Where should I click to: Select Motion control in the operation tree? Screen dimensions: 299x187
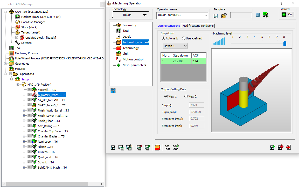tap(133, 59)
